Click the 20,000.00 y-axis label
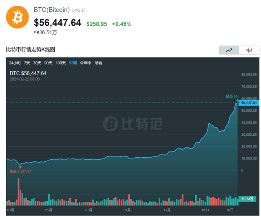 [249, 146]
